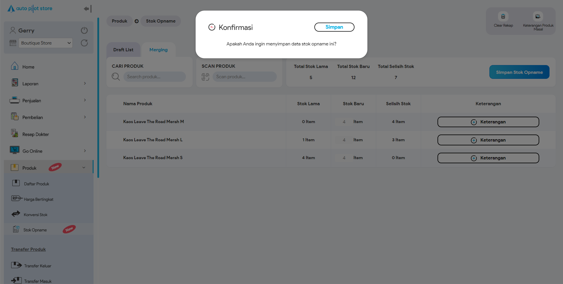563x284 pixels.
Task: Collapse the sidebar with the arrow icon
Action: (x=87, y=9)
